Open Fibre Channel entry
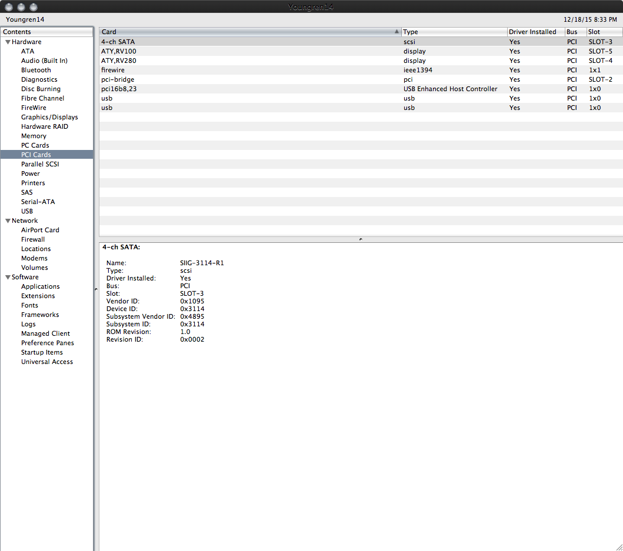 pos(42,98)
